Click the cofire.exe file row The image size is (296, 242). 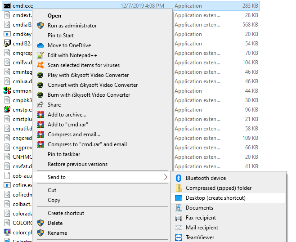click(x=18, y=185)
